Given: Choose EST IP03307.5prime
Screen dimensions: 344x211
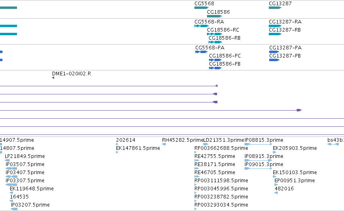Looking at the screenshot, I should click(x=25, y=181).
